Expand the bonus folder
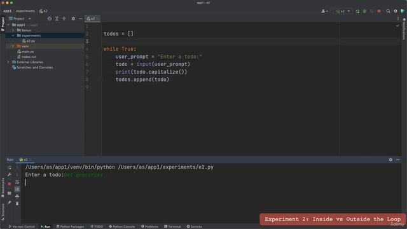This screenshot has height=229, width=407. [x=13, y=30]
